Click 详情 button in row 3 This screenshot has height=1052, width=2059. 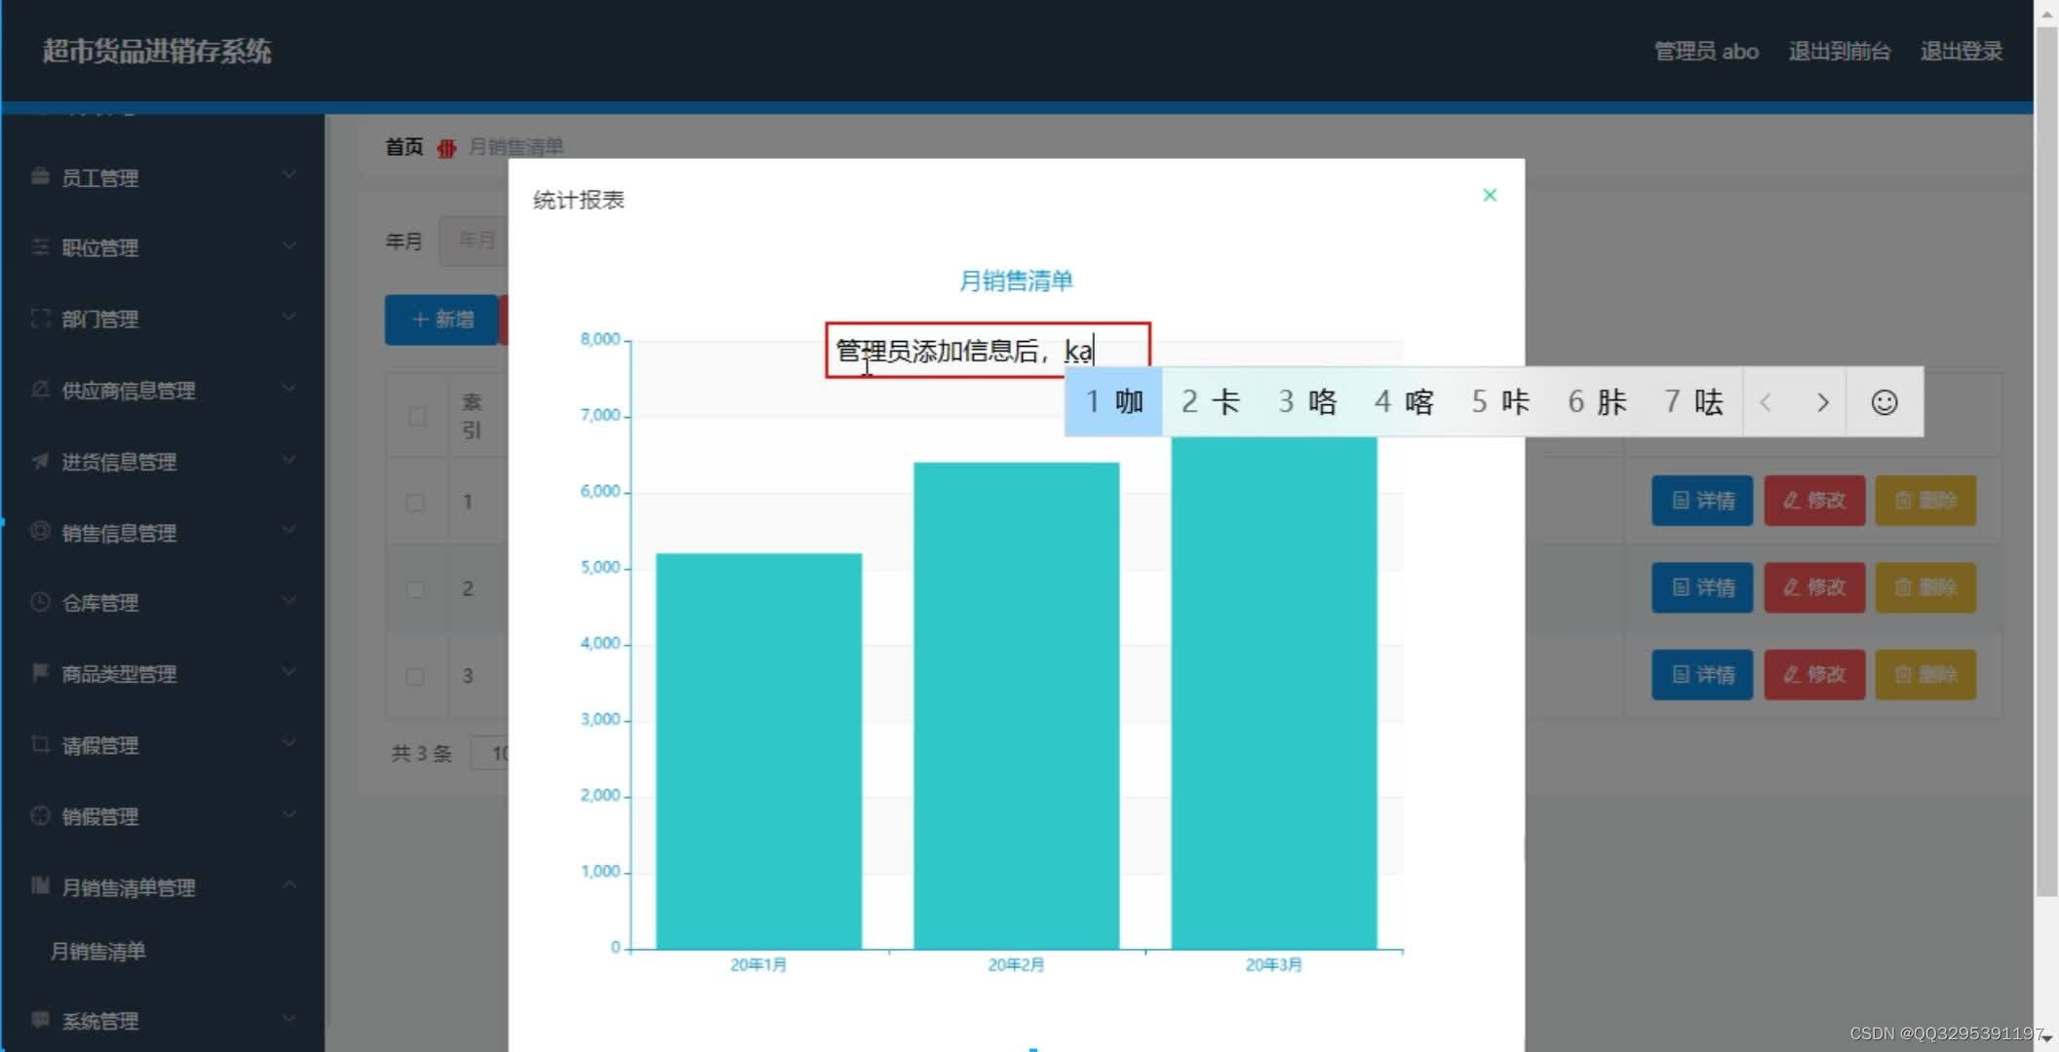[x=1702, y=674]
